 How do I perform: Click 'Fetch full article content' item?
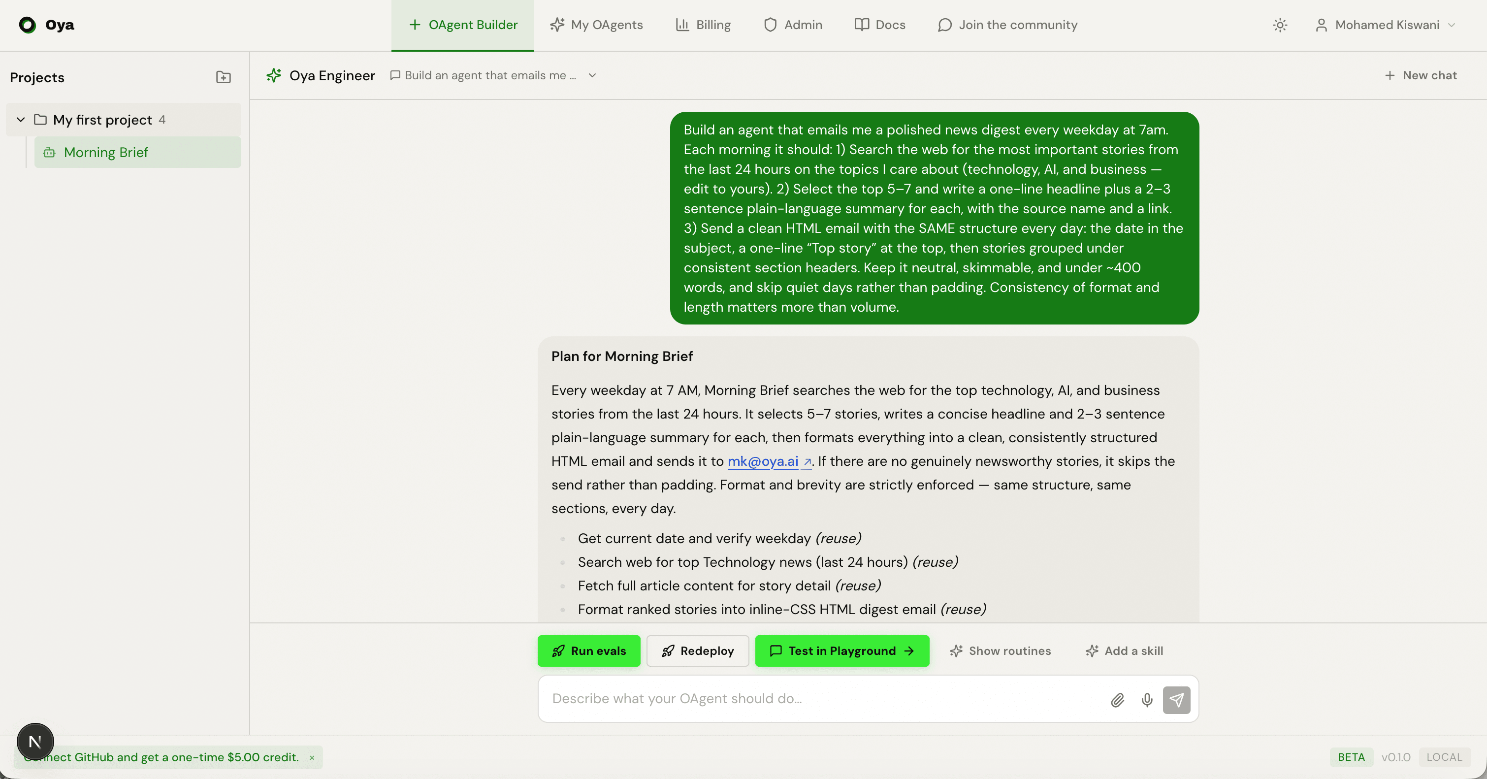[729, 585]
